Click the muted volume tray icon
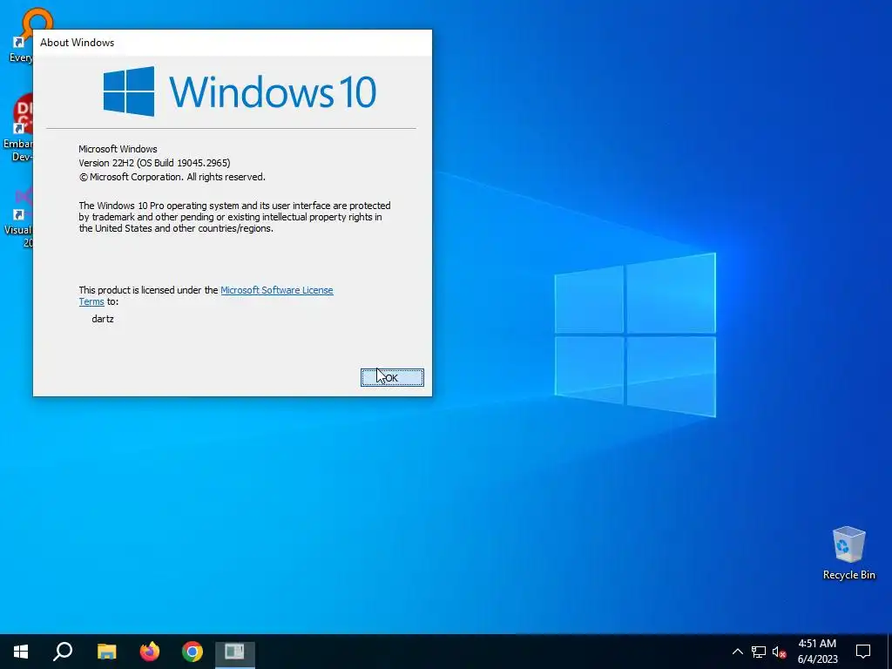892x669 pixels. (x=780, y=652)
